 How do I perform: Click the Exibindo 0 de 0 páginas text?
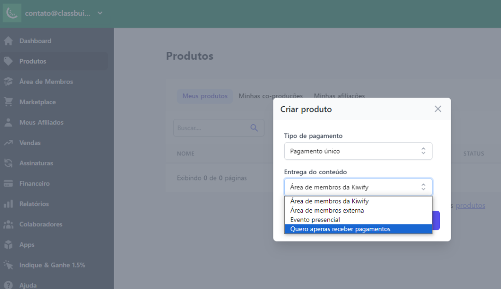[x=211, y=178]
